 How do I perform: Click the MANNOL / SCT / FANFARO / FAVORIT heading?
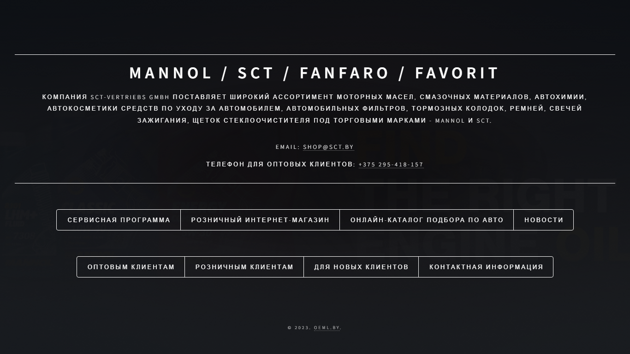tap(315, 73)
